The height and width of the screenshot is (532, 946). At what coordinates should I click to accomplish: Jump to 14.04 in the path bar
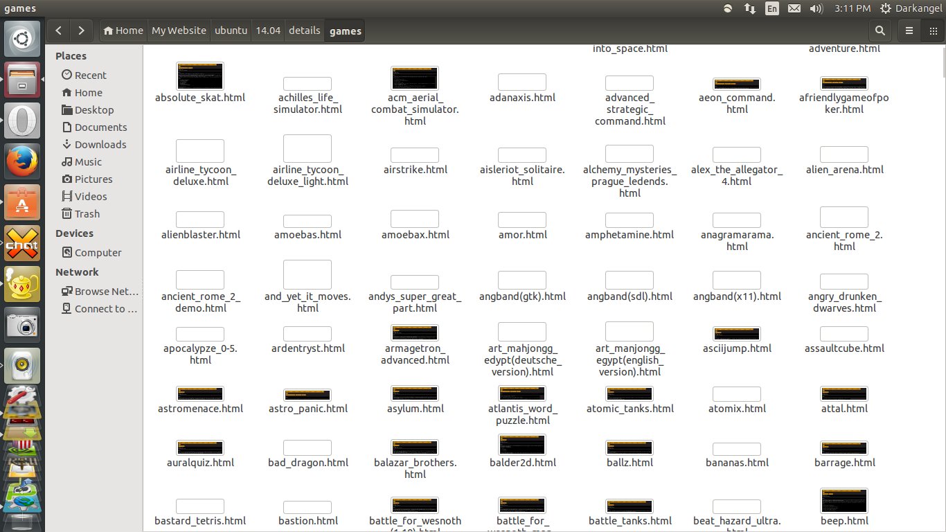tap(268, 30)
